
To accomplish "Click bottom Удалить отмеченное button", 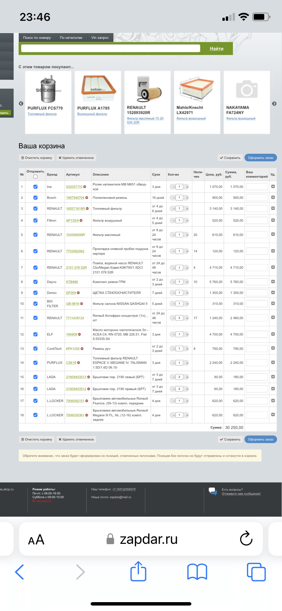I will coord(76,439).
